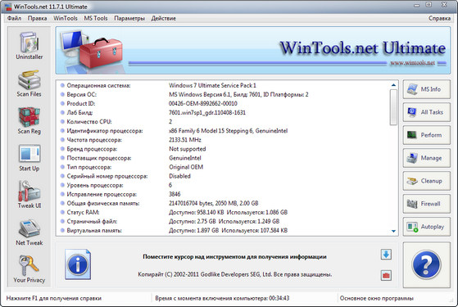Open the MS Tools menu
Screen dimensions: 458x307
pyautogui.click(x=96, y=18)
